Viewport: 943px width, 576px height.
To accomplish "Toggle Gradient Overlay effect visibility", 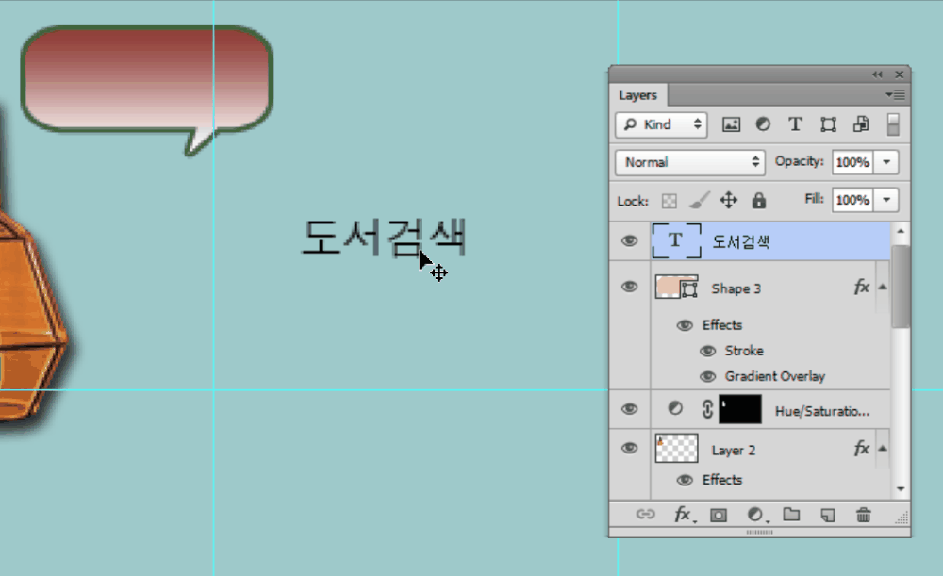I will (x=708, y=376).
